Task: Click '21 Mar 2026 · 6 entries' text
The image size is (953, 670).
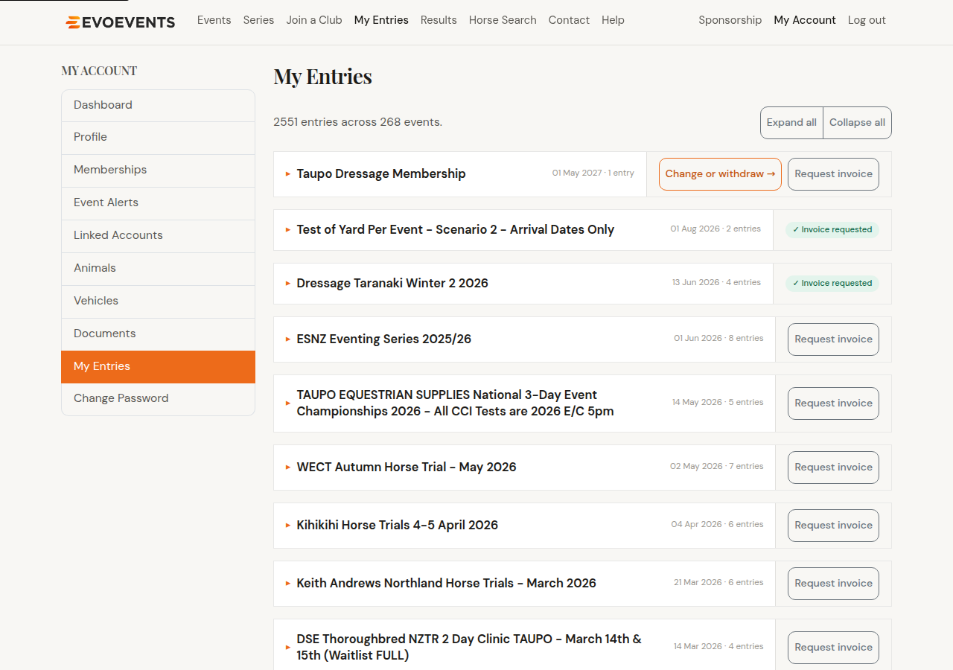Action: 718,583
